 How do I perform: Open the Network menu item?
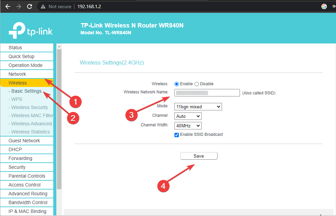click(27, 74)
